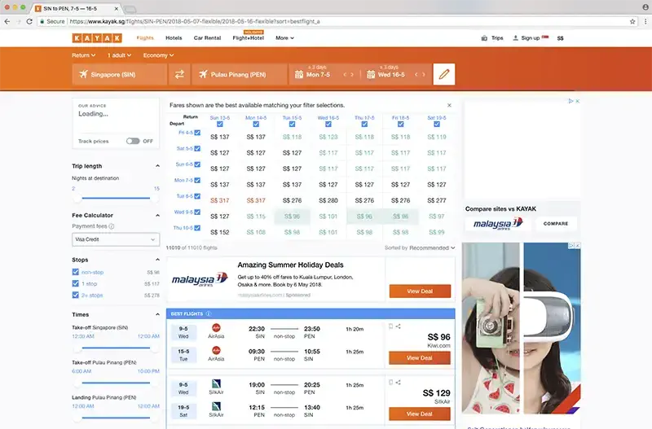Uncheck the 1 stop filter
Viewport: 652px width, 429px height.
tap(75, 283)
